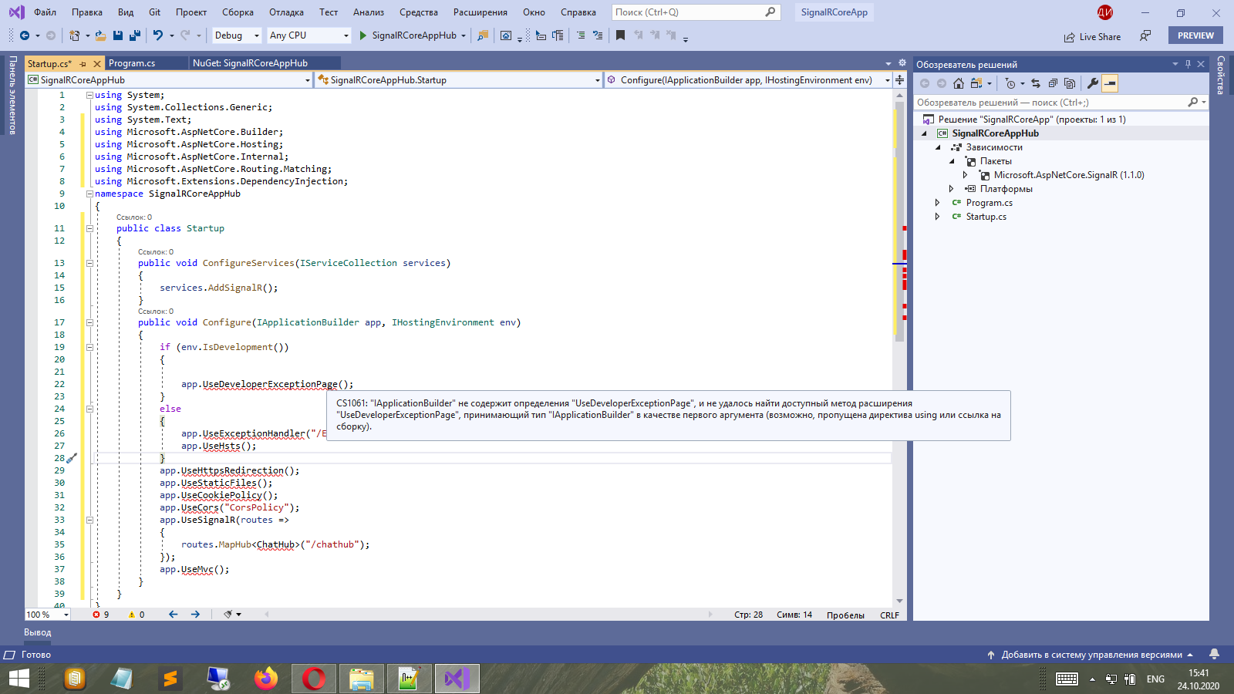Open the Панель элементов side tab
This screenshot has width=1234, height=694.
[x=12, y=95]
